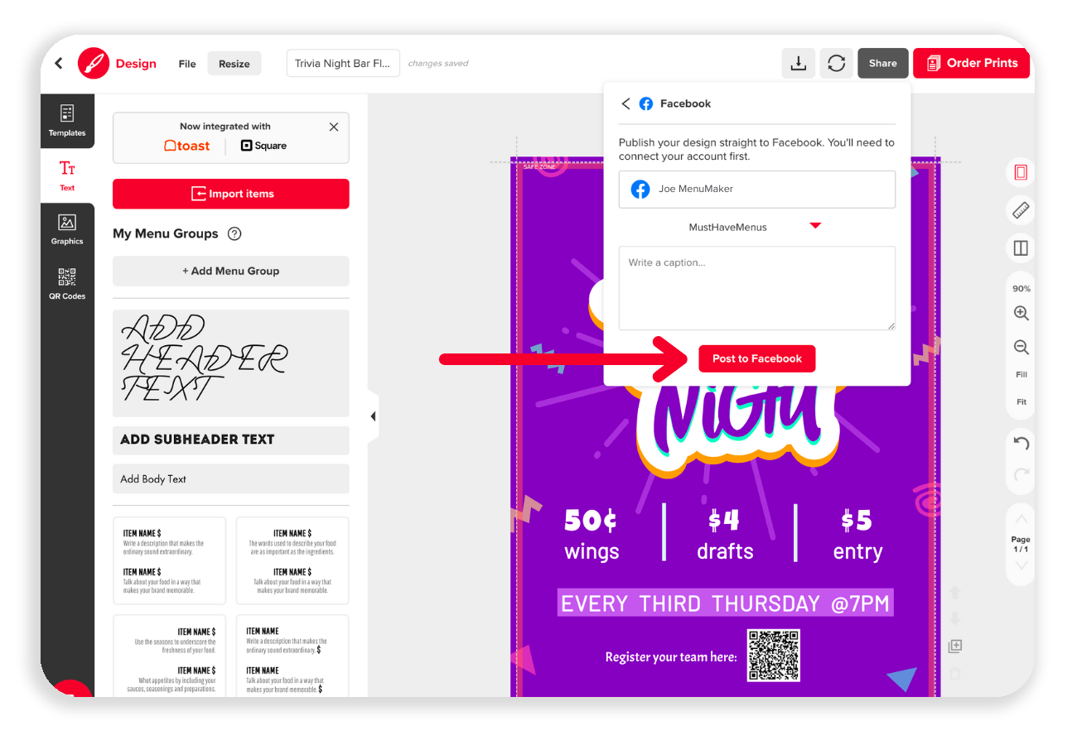The height and width of the screenshot is (745, 1077).
Task: Zoom out with the magnifier minus icon
Action: [x=1021, y=348]
